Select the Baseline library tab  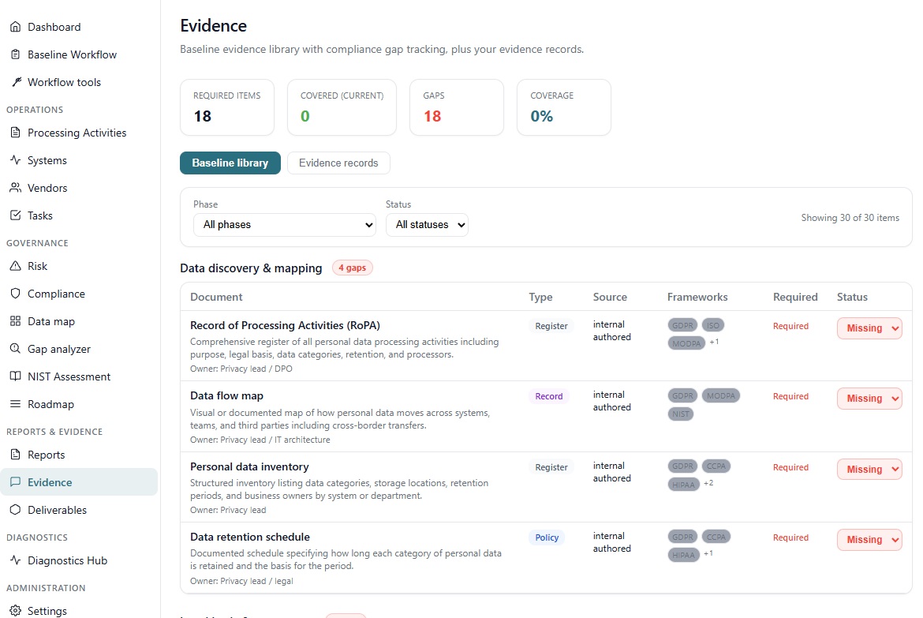click(x=230, y=163)
